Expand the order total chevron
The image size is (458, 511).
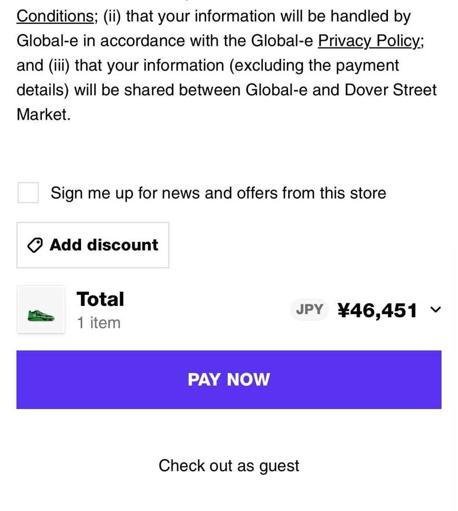point(435,310)
